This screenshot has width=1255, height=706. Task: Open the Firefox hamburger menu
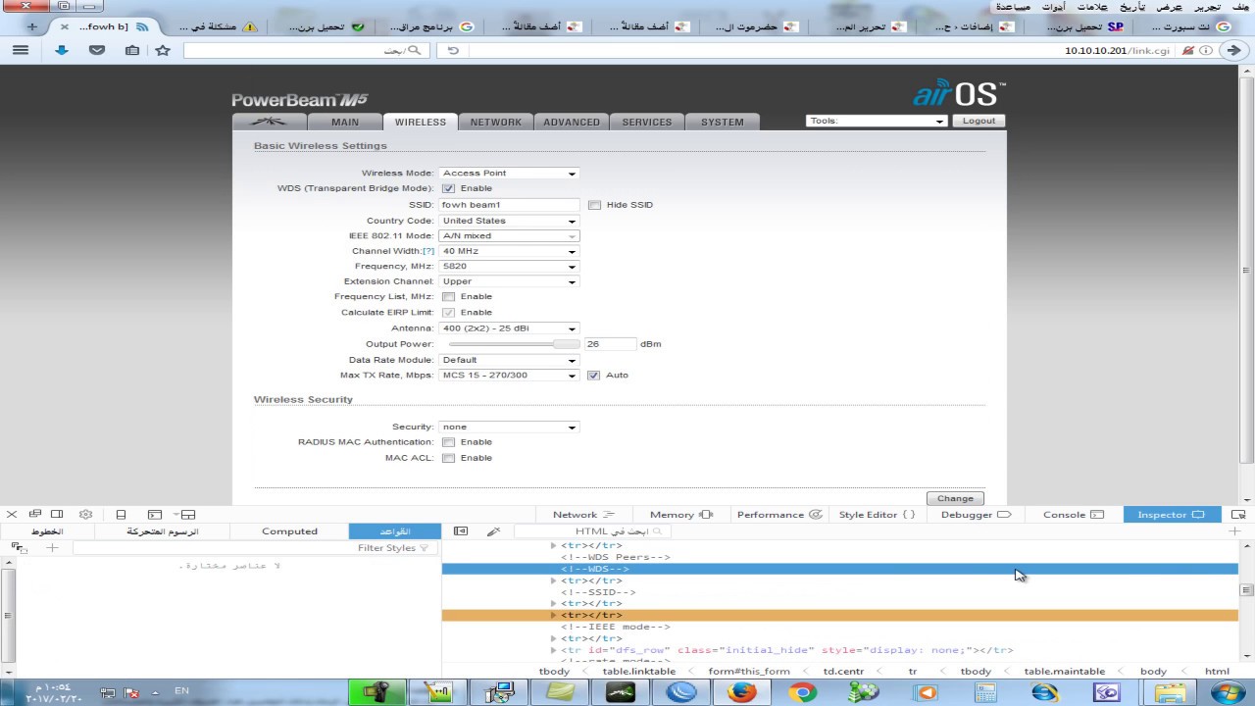[21, 50]
